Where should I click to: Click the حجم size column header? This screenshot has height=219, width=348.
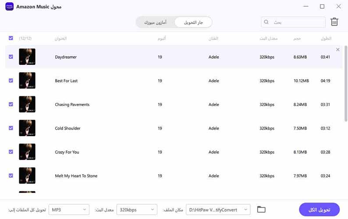[x=297, y=39]
